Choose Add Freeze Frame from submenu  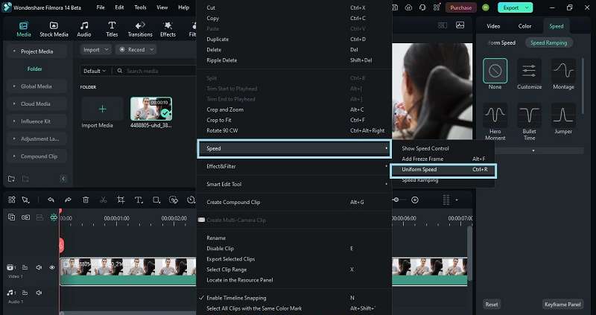click(443, 159)
